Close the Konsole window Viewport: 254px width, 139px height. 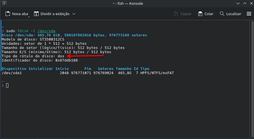[x=251, y=3]
